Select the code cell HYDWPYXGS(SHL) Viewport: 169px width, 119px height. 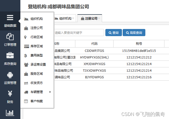pyautogui.click(x=94, y=57)
